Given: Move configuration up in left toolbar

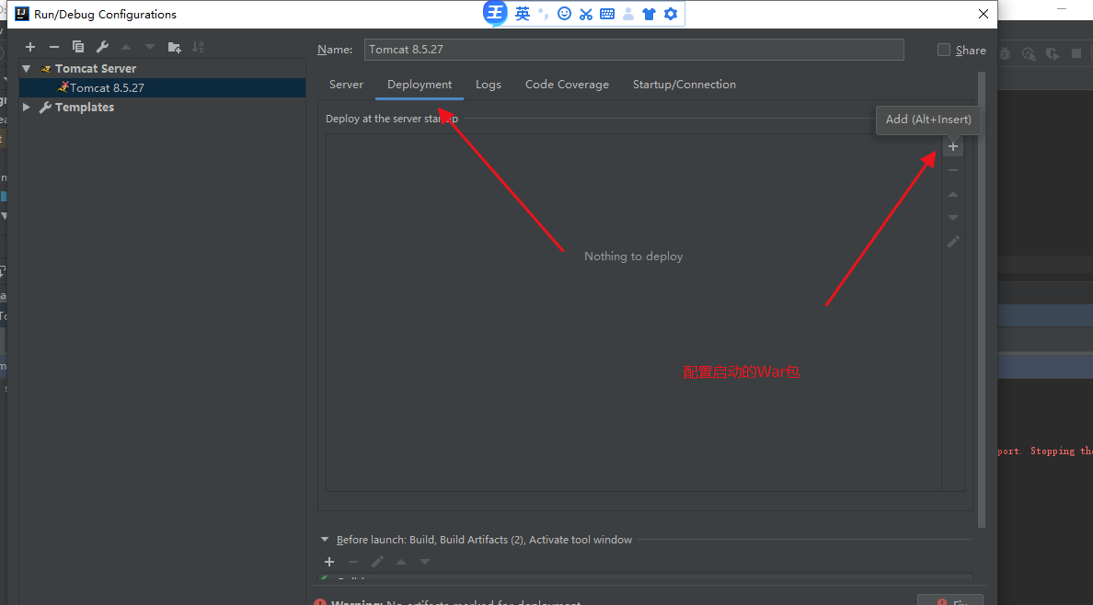Looking at the screenshot, I should click(x=126, y=47).
